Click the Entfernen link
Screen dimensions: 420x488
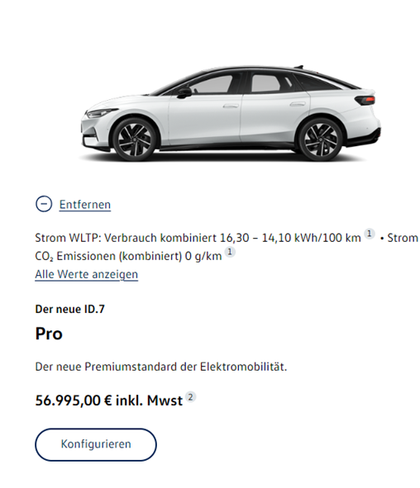pyautogui.click(x=85, y=205)
